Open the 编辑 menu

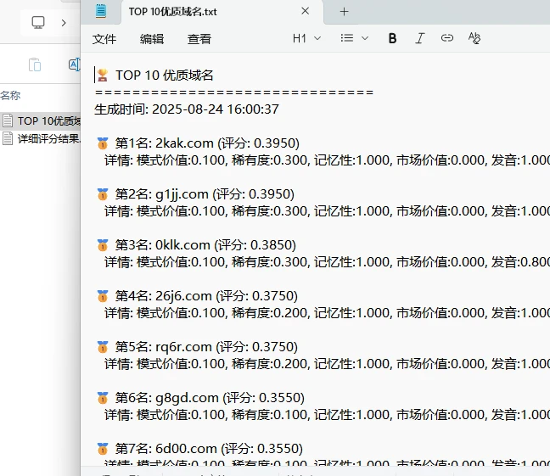point(152,39)
